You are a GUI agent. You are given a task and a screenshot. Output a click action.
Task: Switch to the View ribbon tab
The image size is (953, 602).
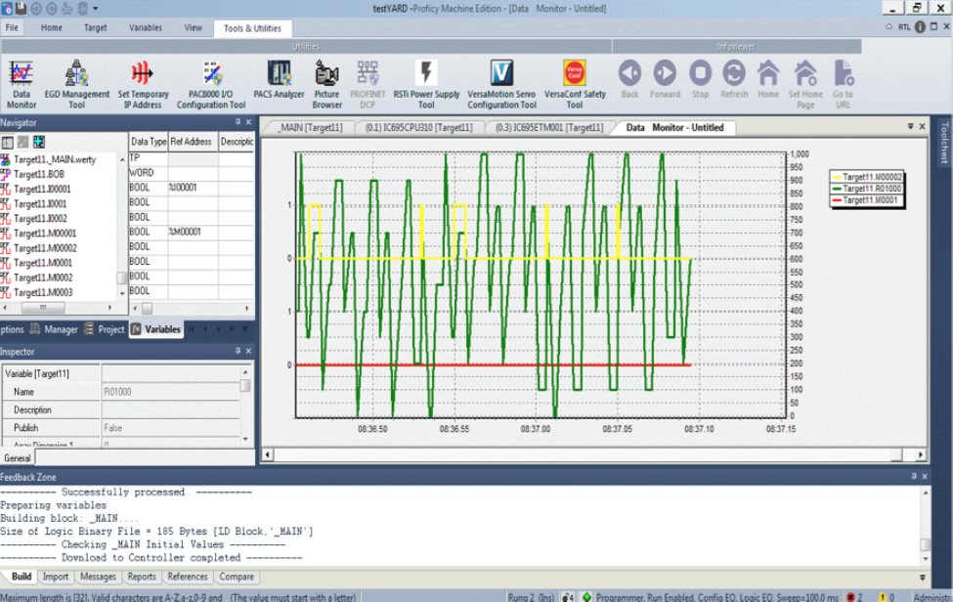pyautogui.click(x=194, y=28)
